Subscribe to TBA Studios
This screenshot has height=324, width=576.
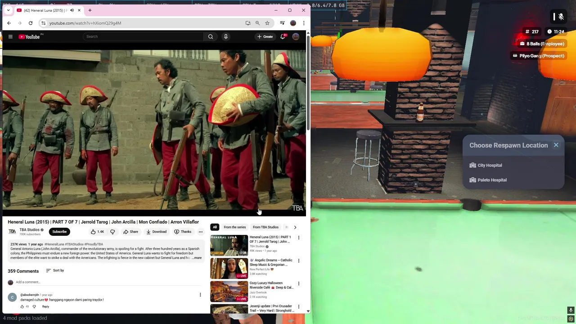pyautogui.click(x=59, y=232)
